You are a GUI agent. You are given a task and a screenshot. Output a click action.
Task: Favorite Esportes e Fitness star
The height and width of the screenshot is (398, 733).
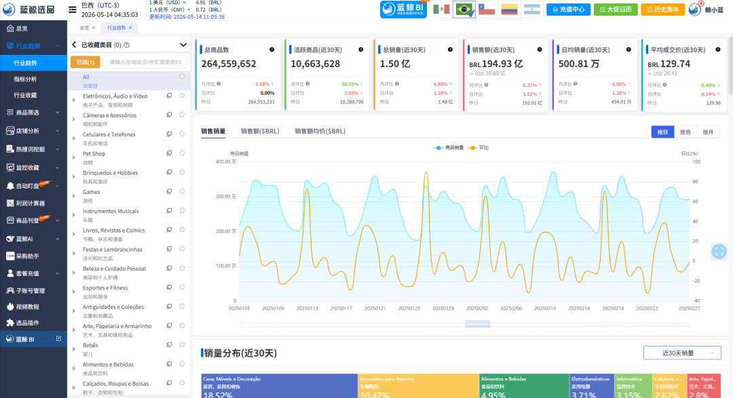tap(183, 287)
